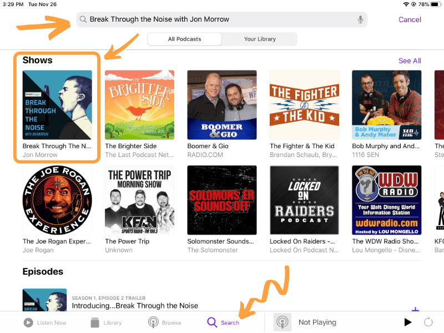Tap the play button in mini player

[x=407, y=322]
